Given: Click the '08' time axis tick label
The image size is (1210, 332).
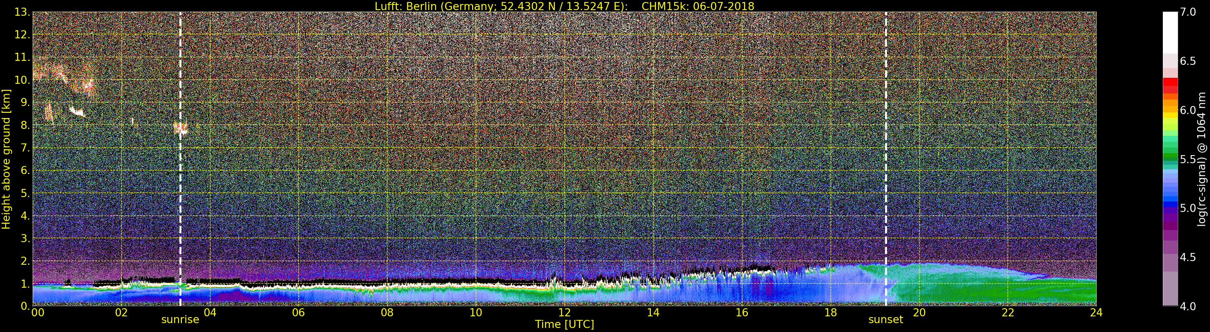Looking at the screenshot, I should click(x=387, y=312).
